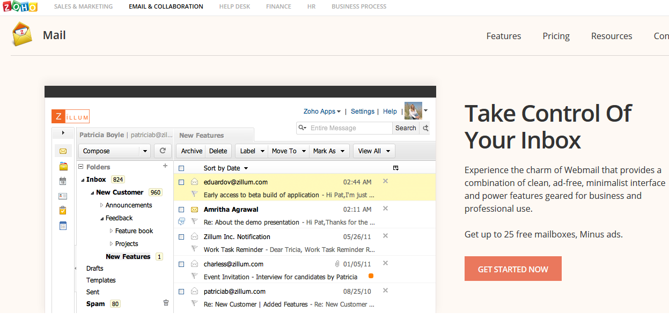The width and height of the screenshot is (669, 327).
Task: Open the Mail icon in left sidebar
Action: pyautogui.click(x=63, y=151)
